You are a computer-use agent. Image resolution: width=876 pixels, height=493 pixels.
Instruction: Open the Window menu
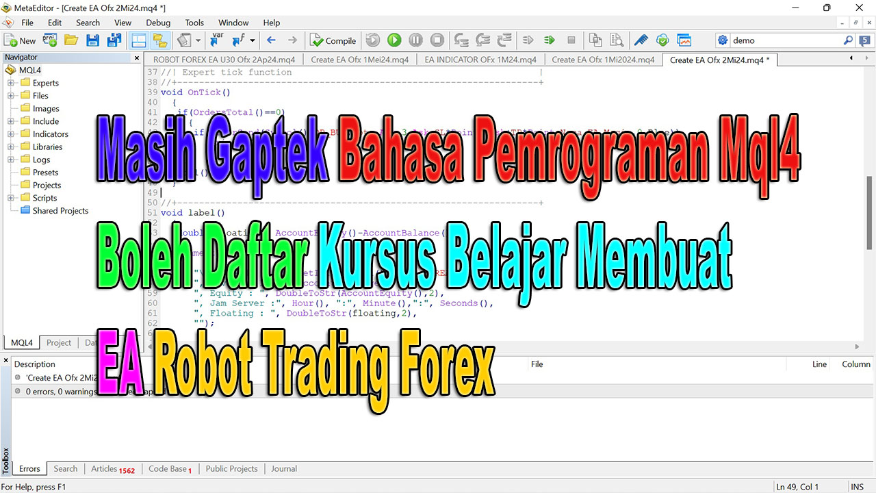(x=233, y=23)
